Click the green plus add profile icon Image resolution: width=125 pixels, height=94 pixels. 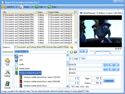click(x=71, y=52)
